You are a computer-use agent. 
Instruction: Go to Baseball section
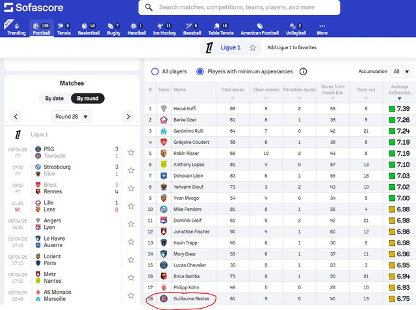click(192, 29)
